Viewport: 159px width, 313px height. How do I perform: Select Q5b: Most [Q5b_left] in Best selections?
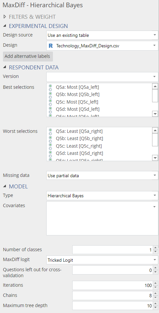point(78,94)
